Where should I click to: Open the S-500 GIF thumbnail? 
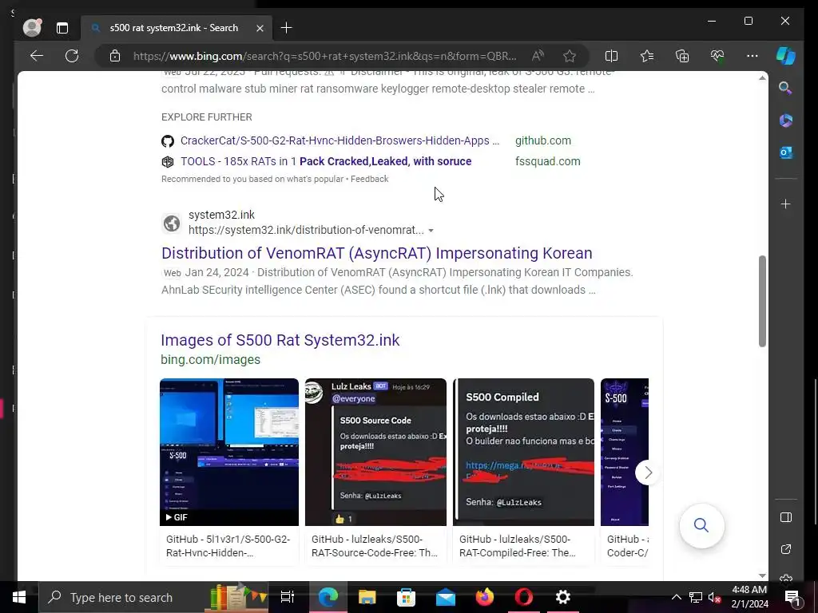click(x=229, y=452)
